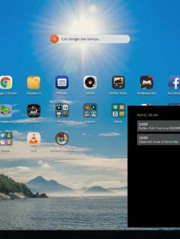Open the Musik vinyl record app

90,82
